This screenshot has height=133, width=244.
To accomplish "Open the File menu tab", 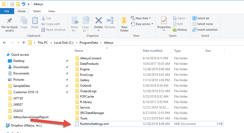I will click(x=7, y=11).
